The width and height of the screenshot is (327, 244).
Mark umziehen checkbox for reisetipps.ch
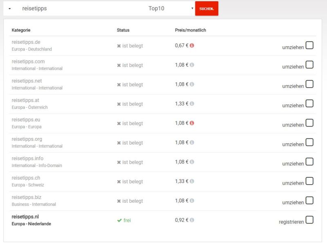(309, 181)
